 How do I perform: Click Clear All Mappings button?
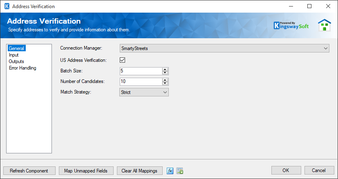point(140,170)
